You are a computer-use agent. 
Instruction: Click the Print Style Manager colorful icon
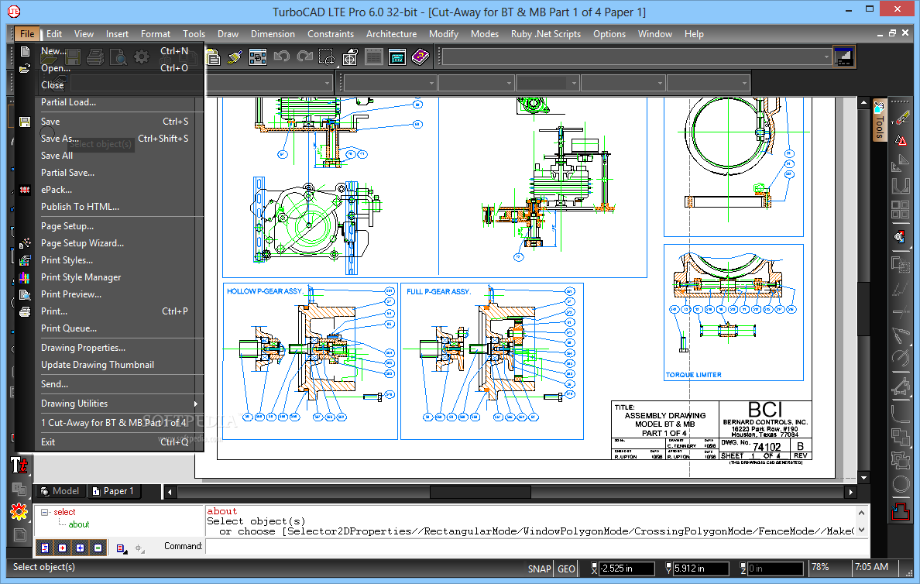(x=25, y=277)
